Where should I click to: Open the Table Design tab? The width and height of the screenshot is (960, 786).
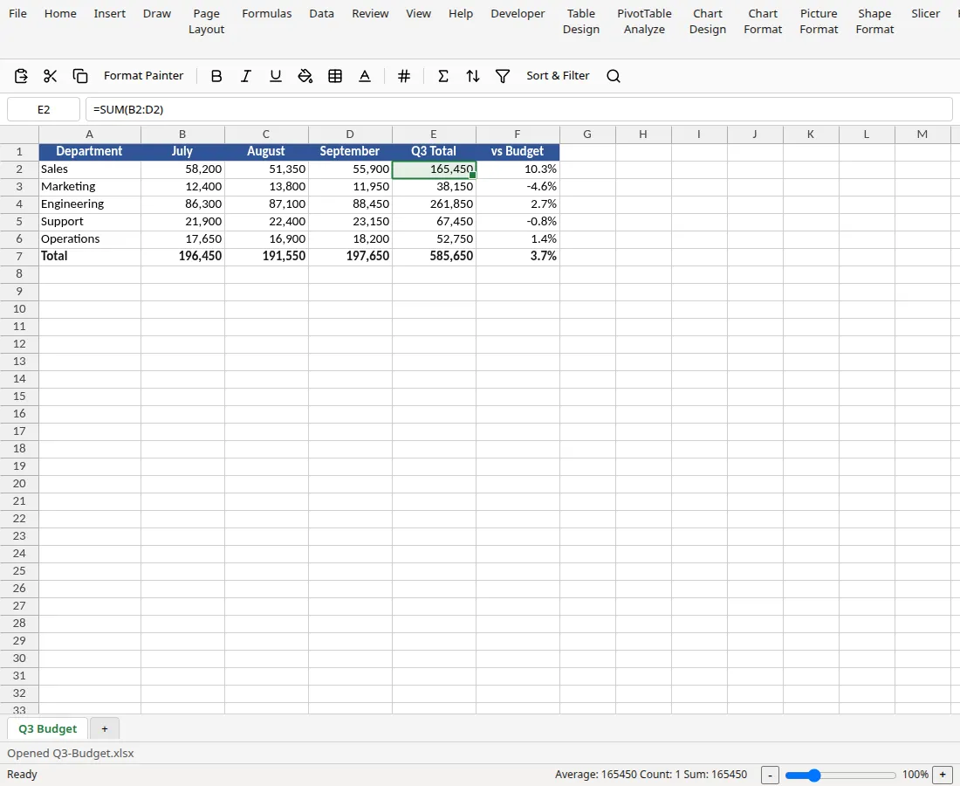[x=581, y=22]
